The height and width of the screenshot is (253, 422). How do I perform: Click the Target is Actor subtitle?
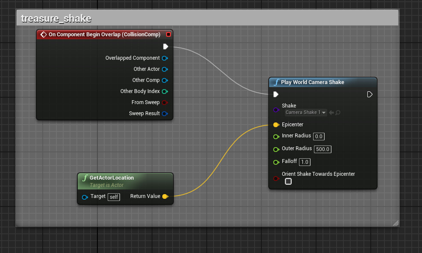tap(107, 185)
